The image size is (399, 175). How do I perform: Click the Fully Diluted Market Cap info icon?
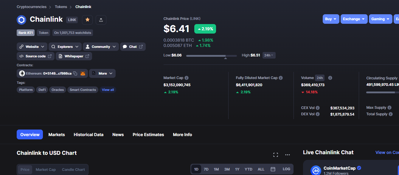coord(281,78)
